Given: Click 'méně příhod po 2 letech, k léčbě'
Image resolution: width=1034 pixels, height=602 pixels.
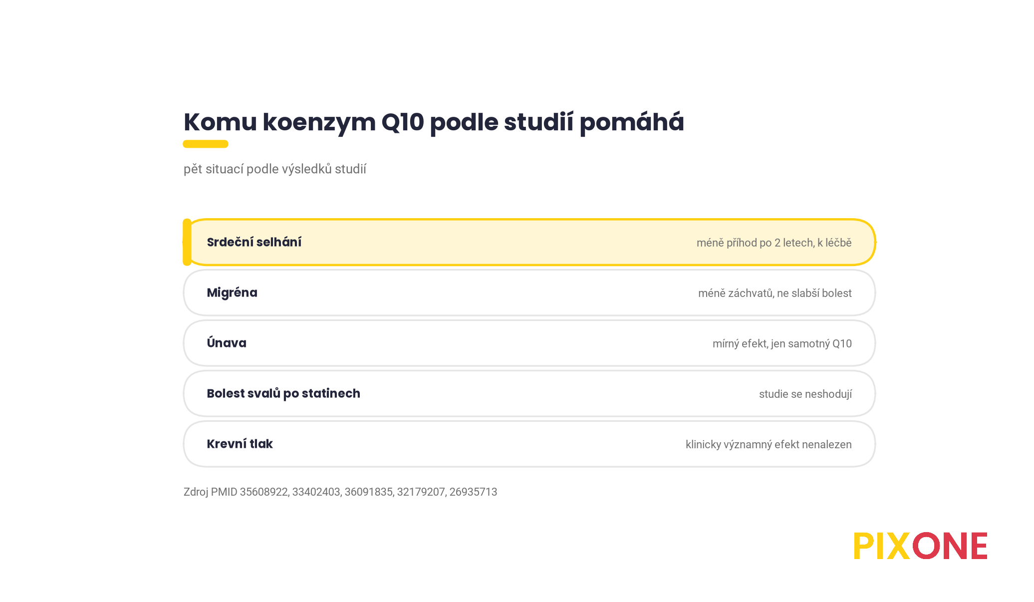Looking at the screenshot, I should click(x=774, y=243).
